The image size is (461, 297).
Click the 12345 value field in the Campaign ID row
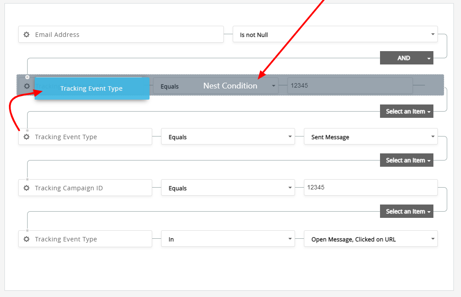[370, 187]
